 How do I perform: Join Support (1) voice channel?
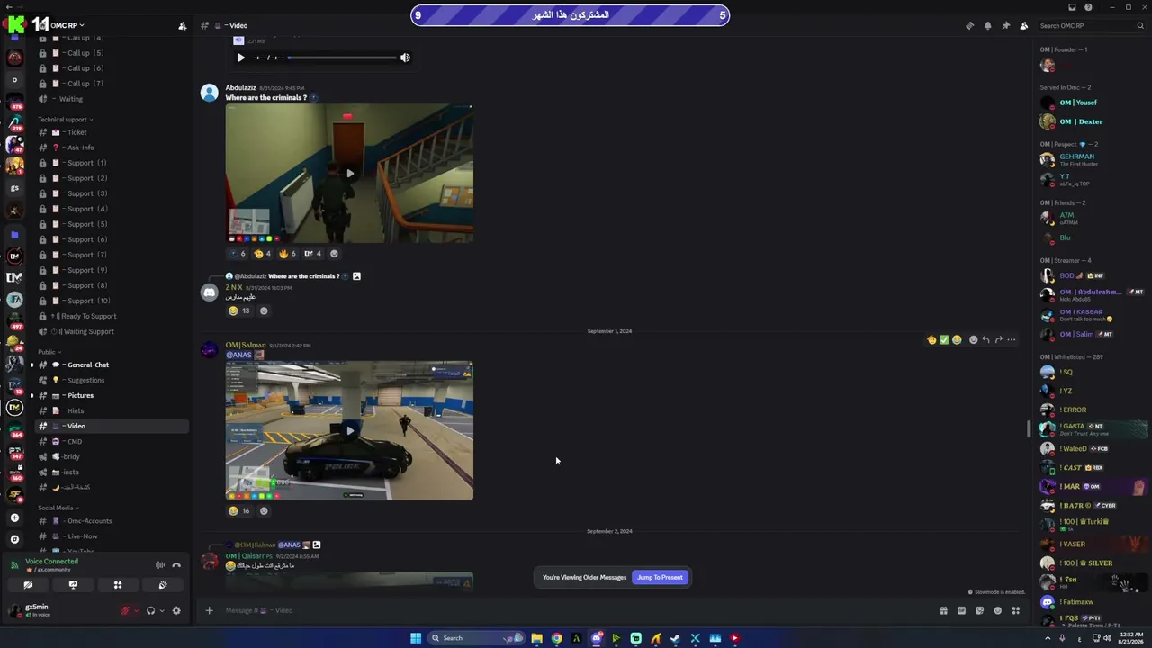[x=112, y=163]
